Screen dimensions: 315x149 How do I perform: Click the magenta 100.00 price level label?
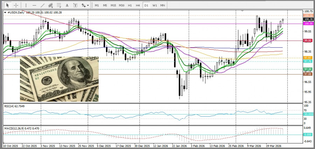pos(308,24)
